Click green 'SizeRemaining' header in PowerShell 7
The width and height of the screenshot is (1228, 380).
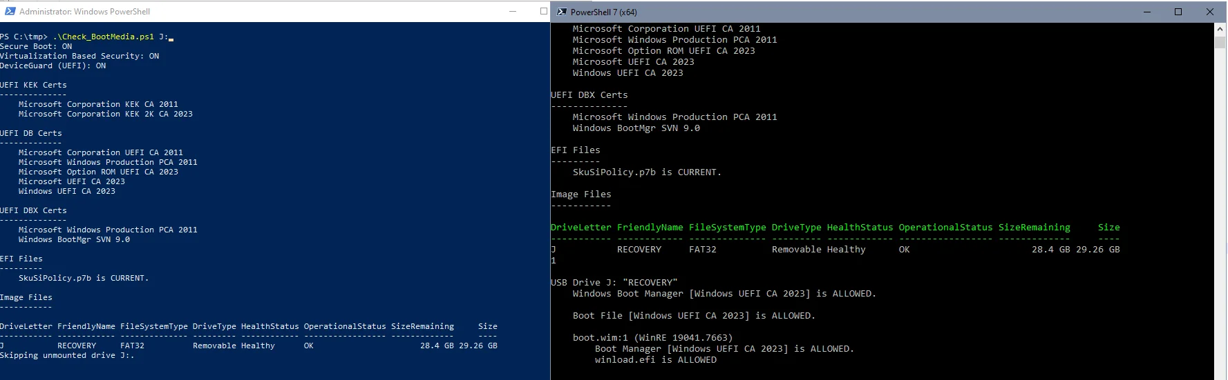click(x=1035, y=227)
